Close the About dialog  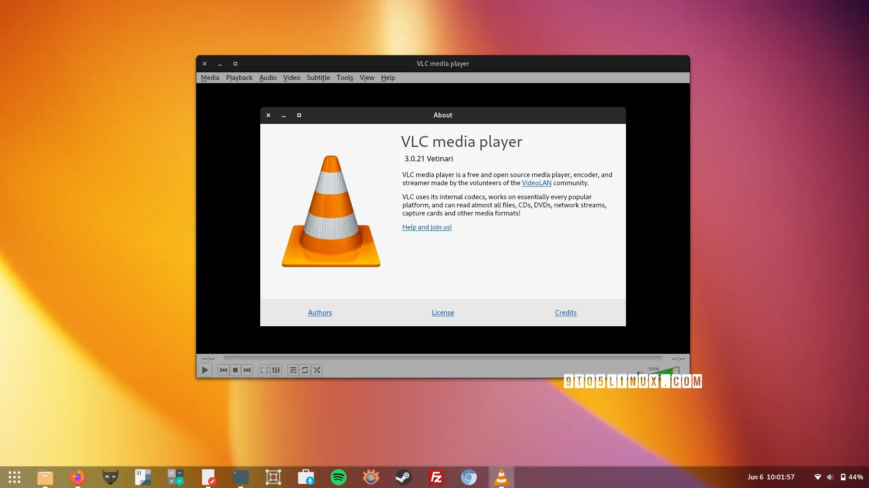tap(268, 115)
